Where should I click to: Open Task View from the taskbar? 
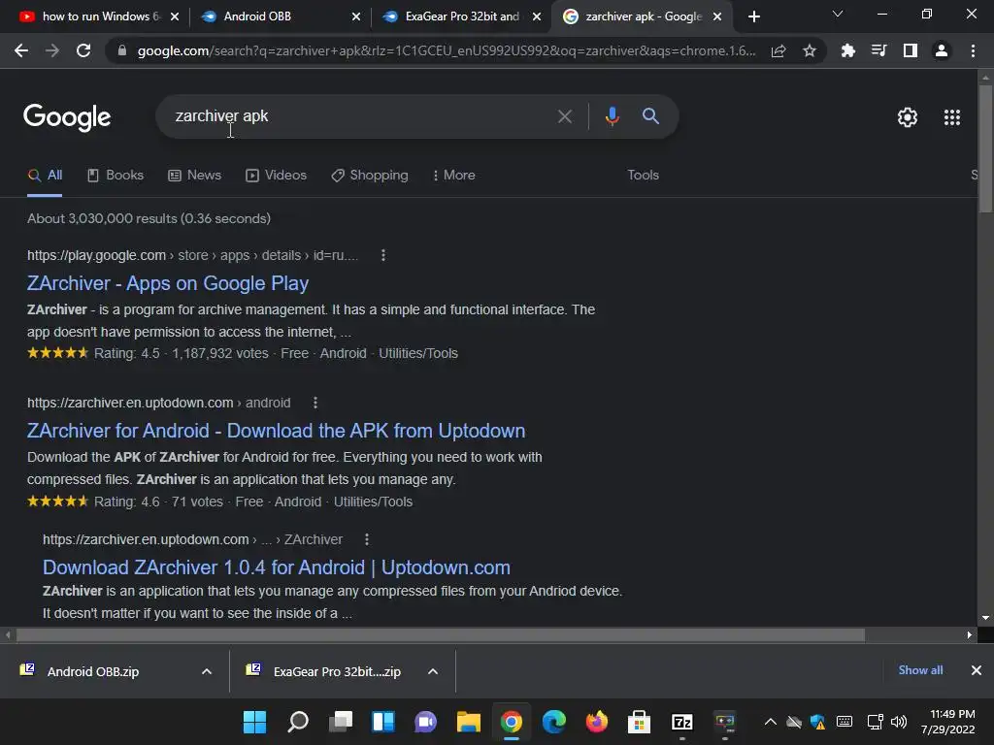pyautogui.click(x=341, y=722)
